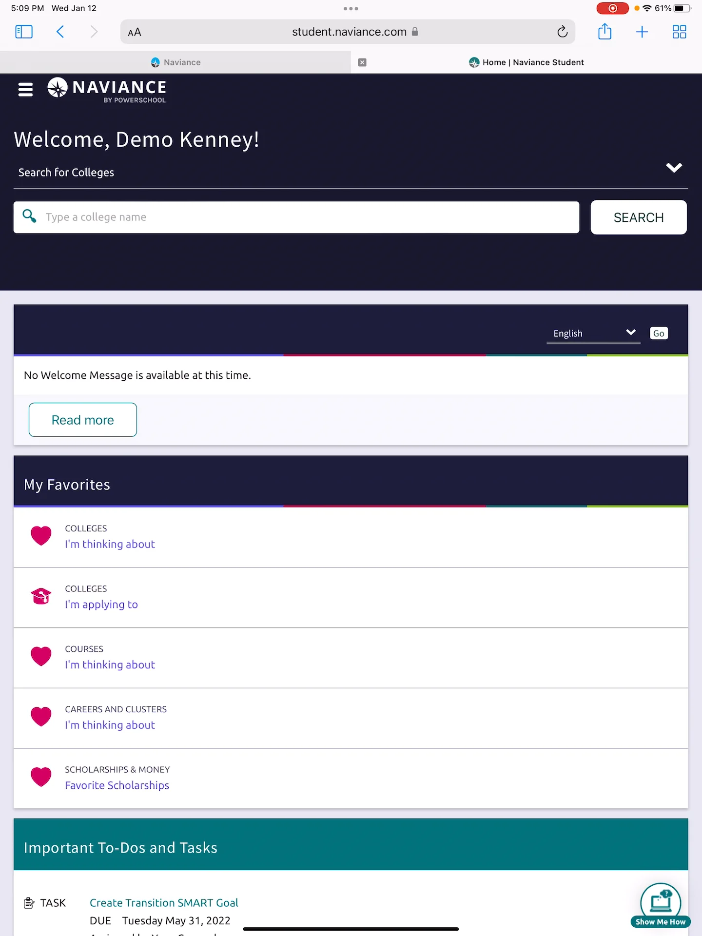Image resolution: width=702 pixels, height=936 pixels.
Task: Click heart icon beside Colleges I'm thinking about
Action: point(41,536)
